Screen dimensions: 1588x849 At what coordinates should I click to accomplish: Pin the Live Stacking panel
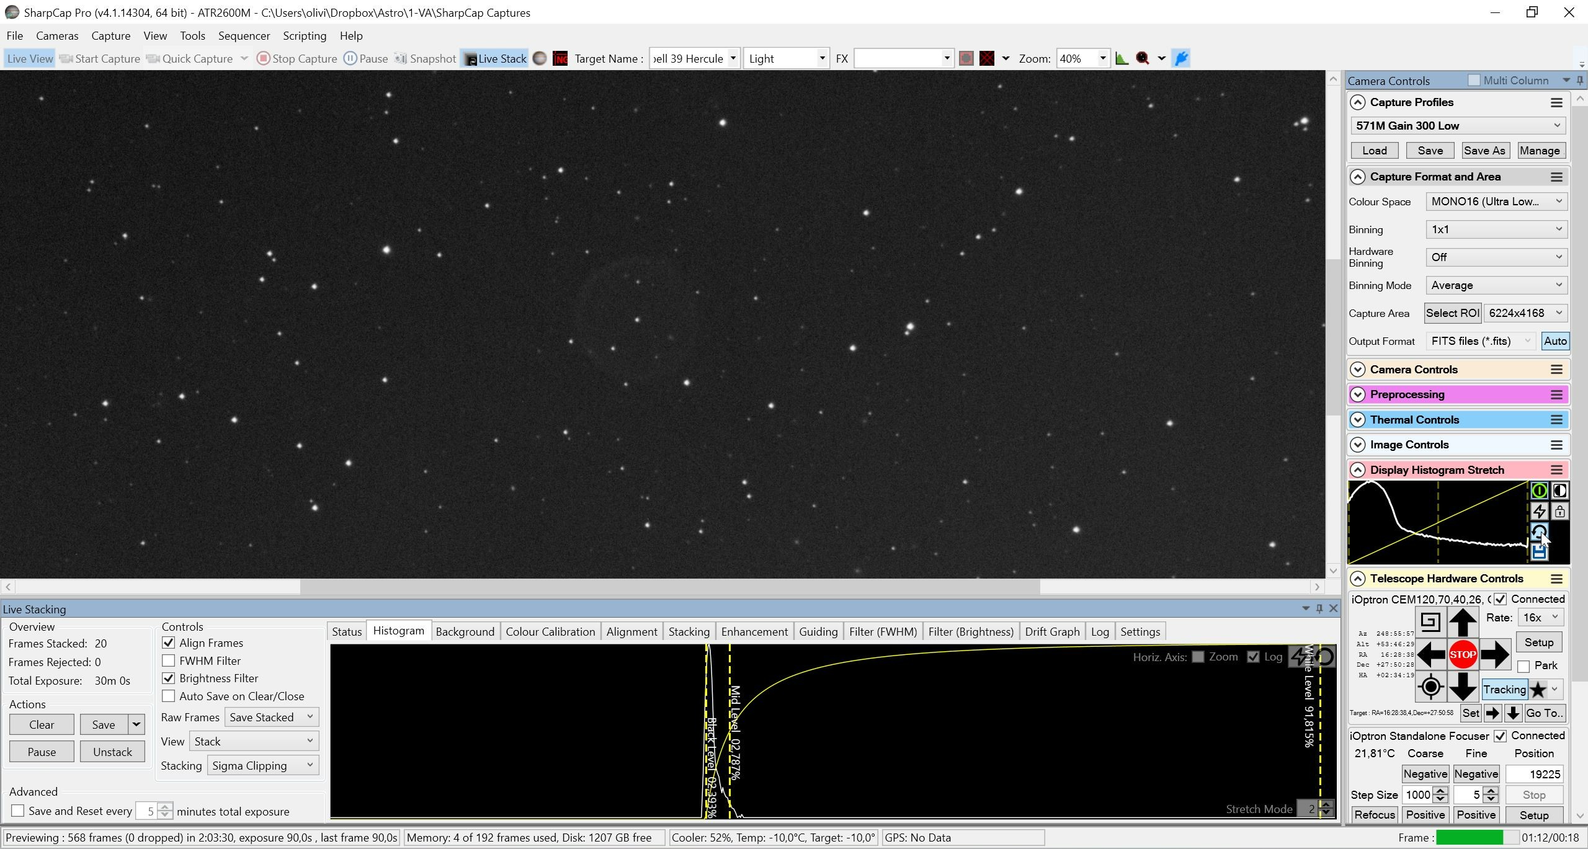pyautogui.click(x=1319, y=608)
